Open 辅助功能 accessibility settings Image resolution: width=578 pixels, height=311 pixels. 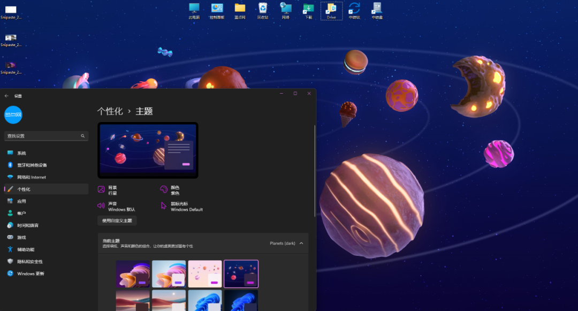(x=46, y=249)
